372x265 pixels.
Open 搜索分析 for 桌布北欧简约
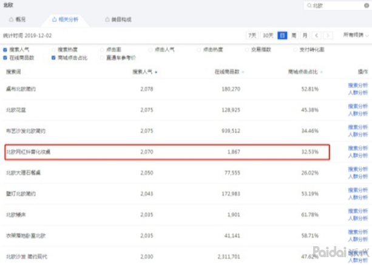pos(358,85)
